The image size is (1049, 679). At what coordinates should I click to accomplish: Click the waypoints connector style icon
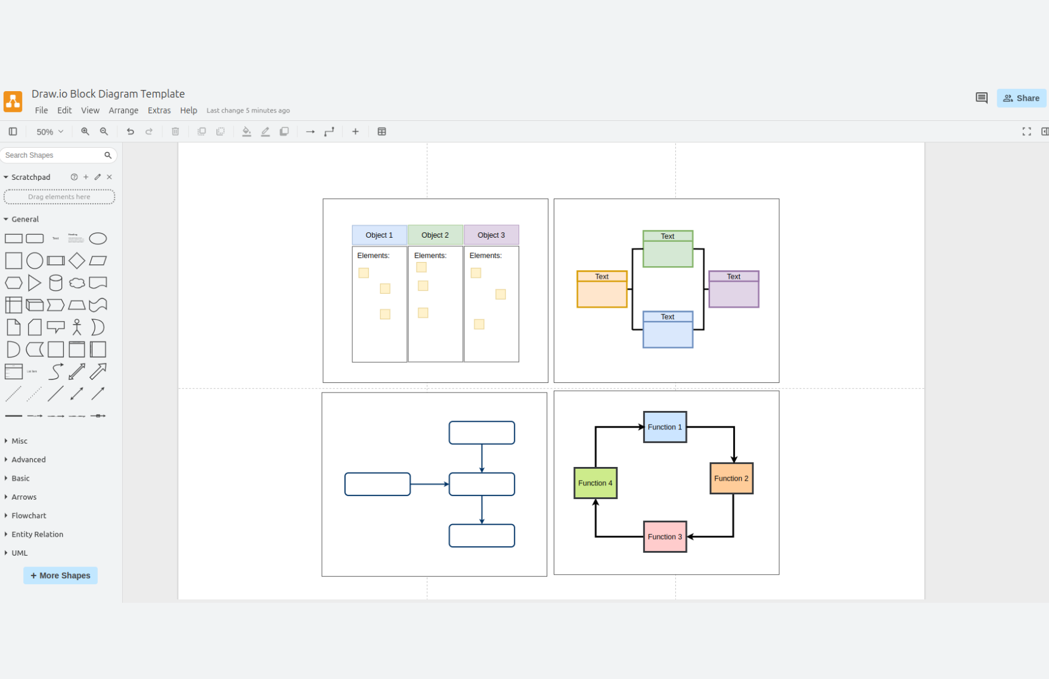[x=329, y=132]
